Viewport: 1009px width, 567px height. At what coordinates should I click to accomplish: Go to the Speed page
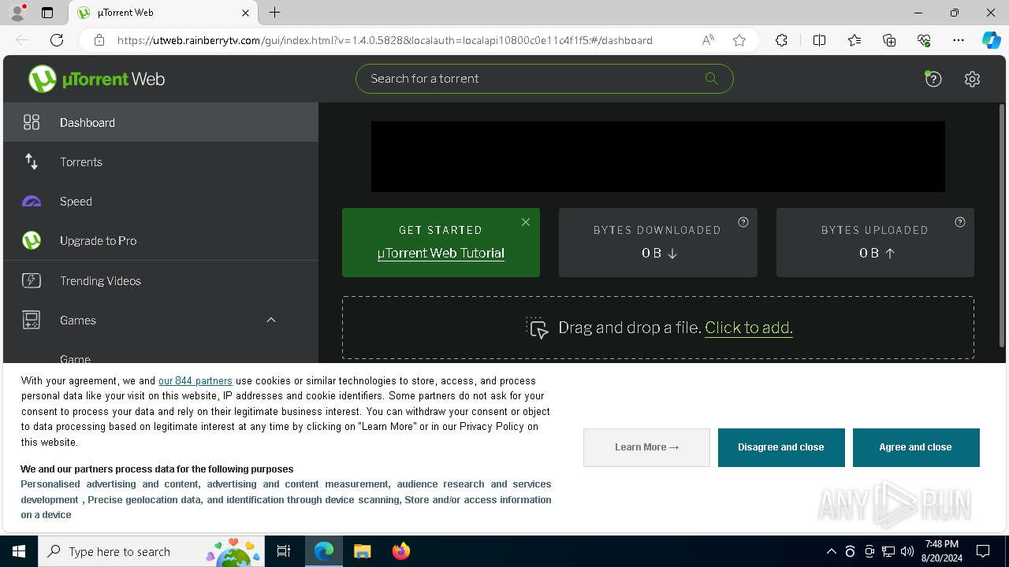(161, 201)
